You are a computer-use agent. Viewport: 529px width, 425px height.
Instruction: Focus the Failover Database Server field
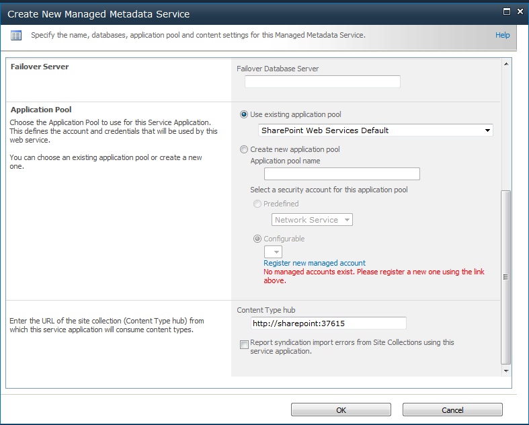point(323,81)
